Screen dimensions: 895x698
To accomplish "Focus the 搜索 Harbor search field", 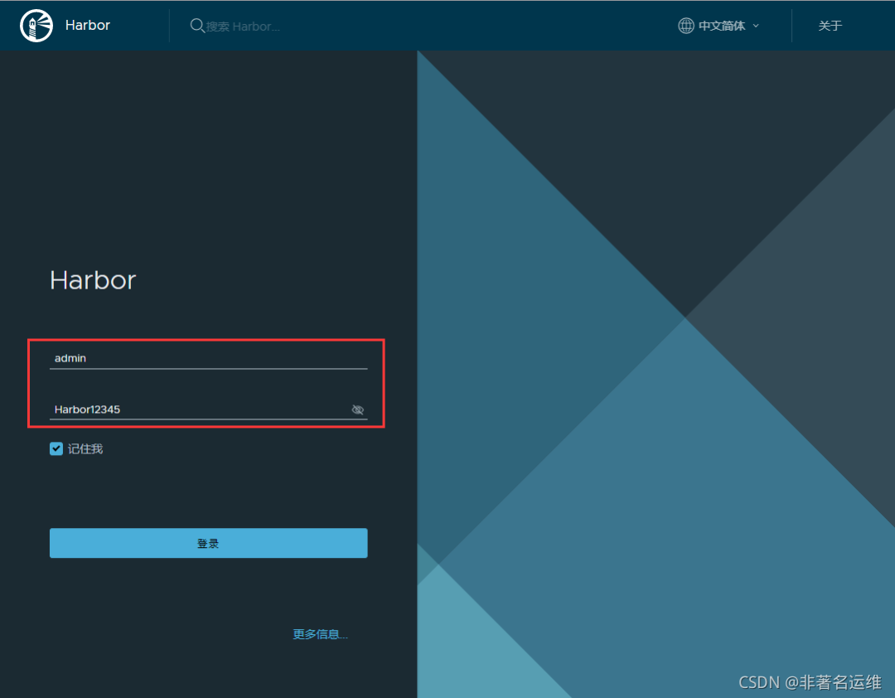I will point(243,27).
